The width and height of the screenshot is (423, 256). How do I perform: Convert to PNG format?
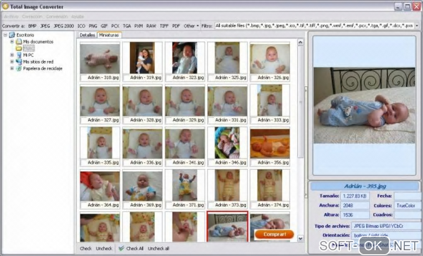pyautogui.click(x=93, y=26)
